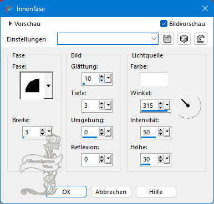
Task: Open the Fase bevel shape dropdown
Action: point(48,86)
